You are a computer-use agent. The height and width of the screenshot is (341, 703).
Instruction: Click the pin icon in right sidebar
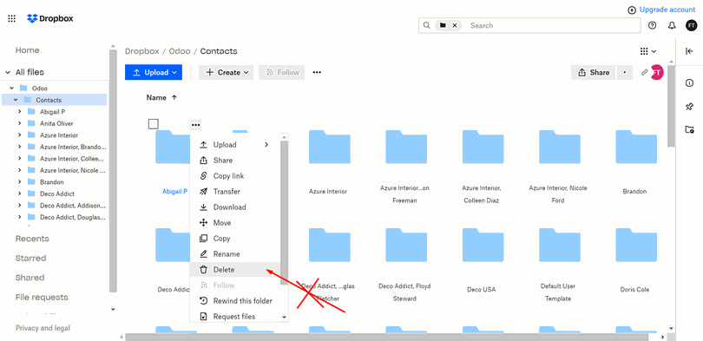690,106
